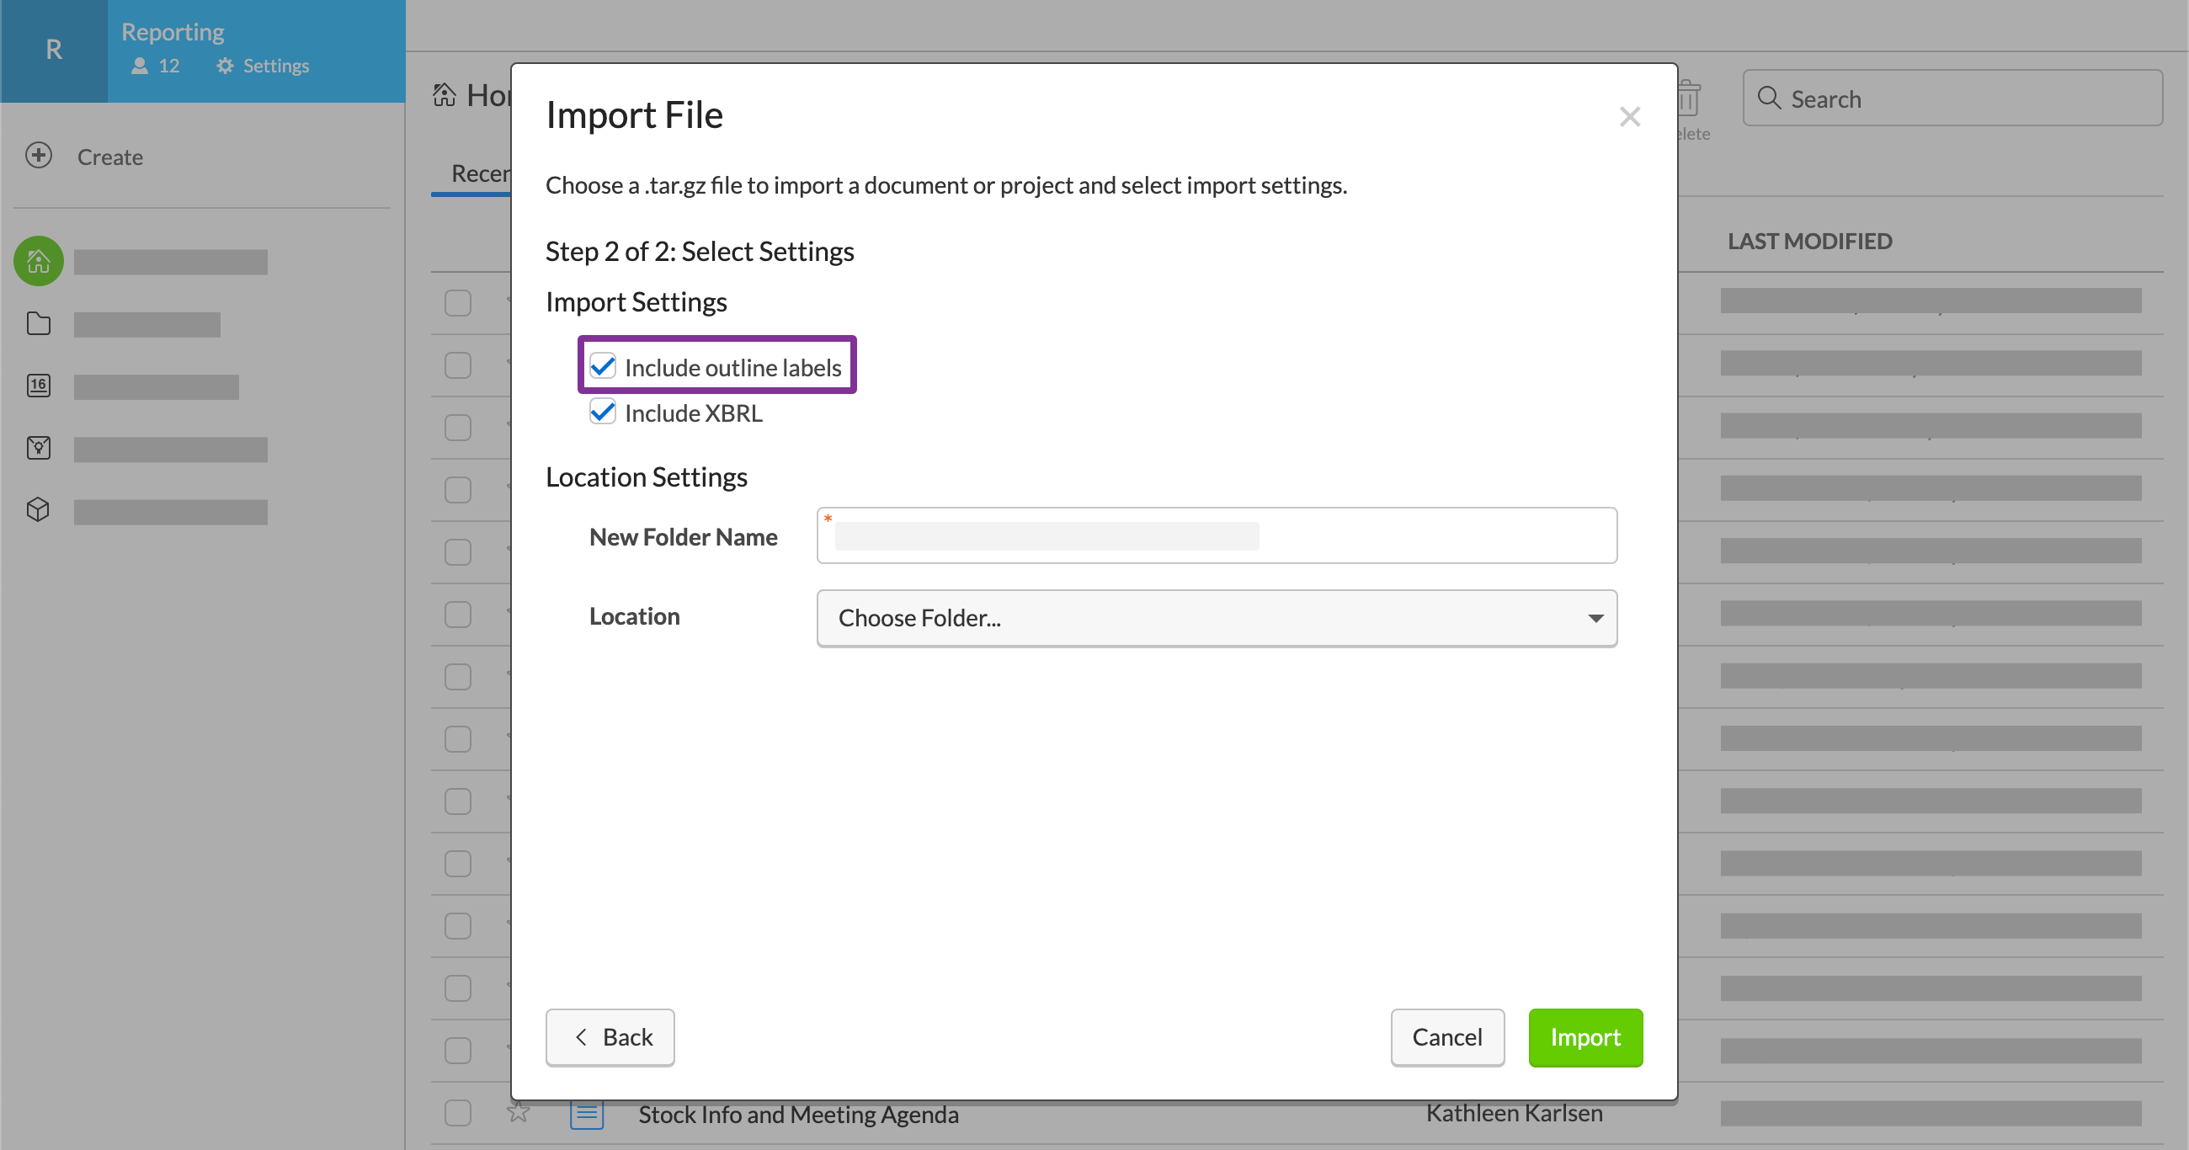This screenshot has height=1150, width=2189.
Task: Check the checkbox next to Stock Info document
Action: click(457, 1112)
